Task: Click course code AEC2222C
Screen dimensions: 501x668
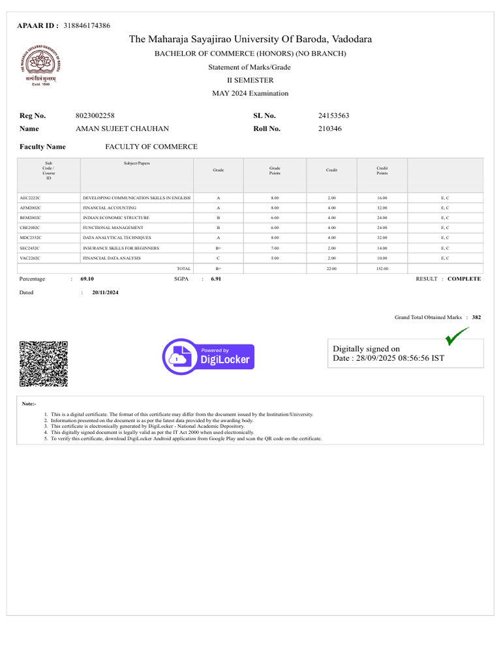Action: 30,198
